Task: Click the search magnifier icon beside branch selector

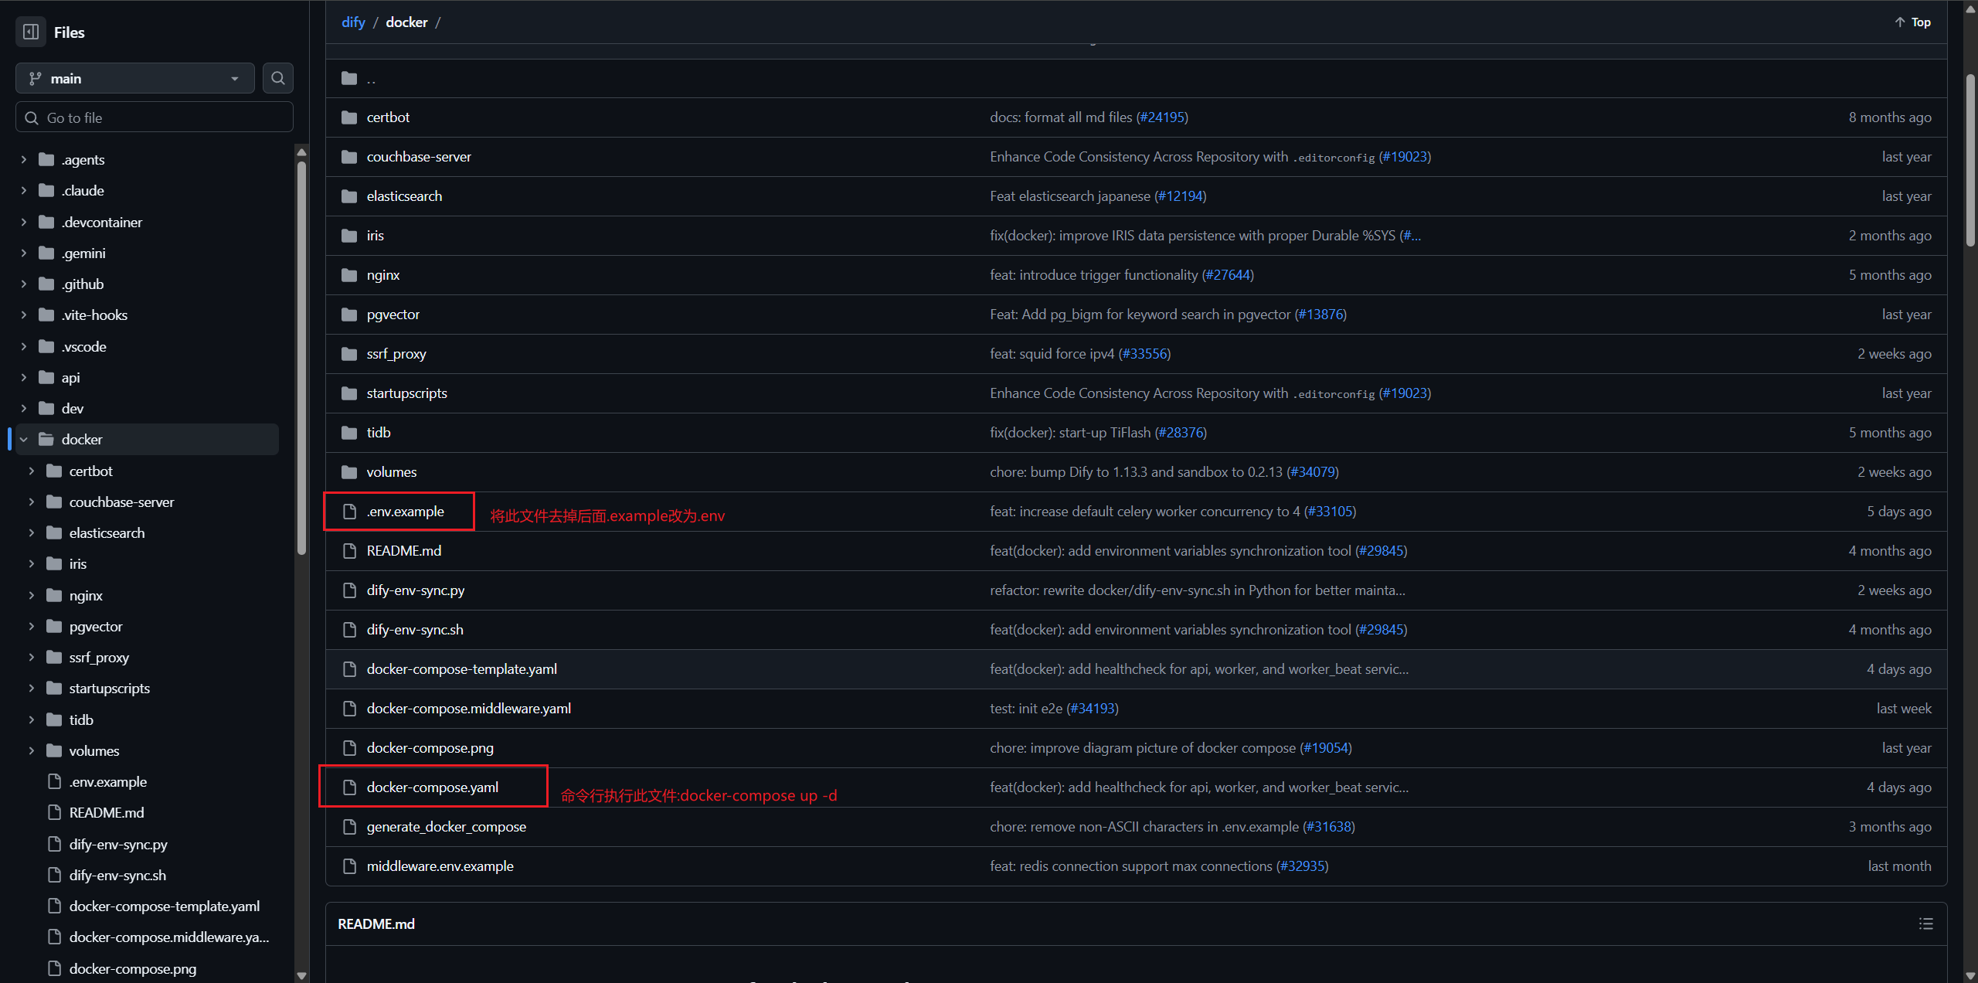Action: (278, 78)
